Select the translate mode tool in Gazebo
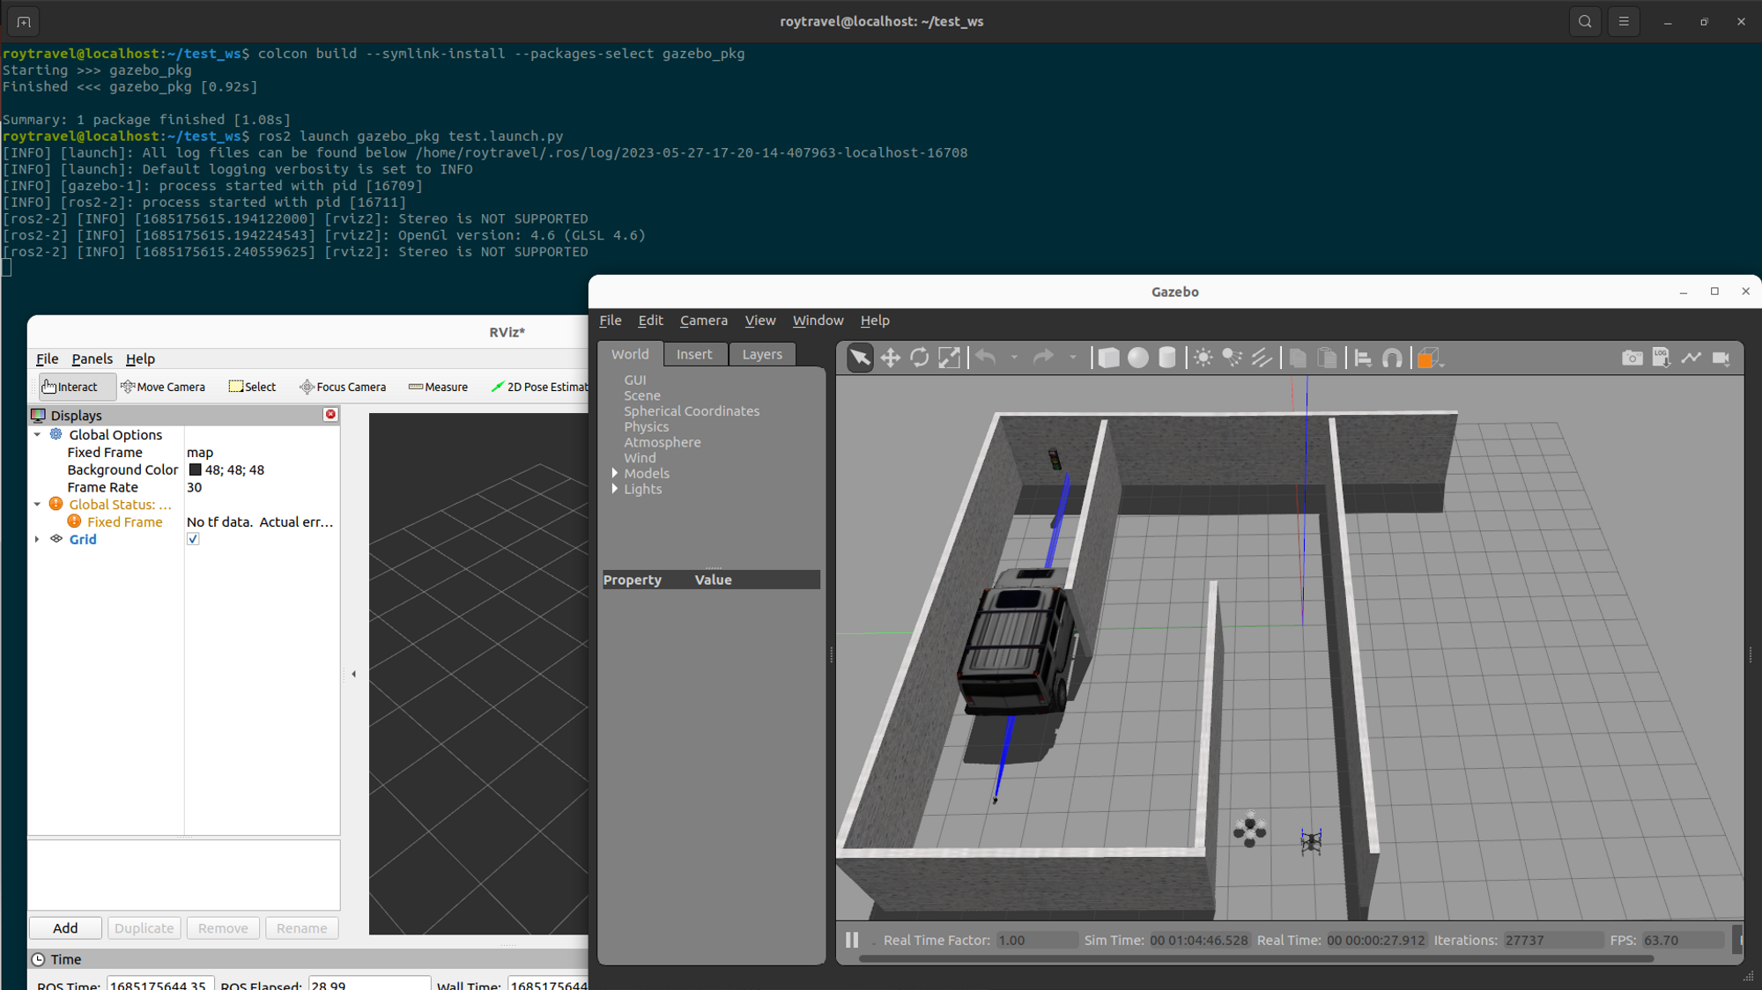This screenshot has height=990, width=1762. click(890, 358)
